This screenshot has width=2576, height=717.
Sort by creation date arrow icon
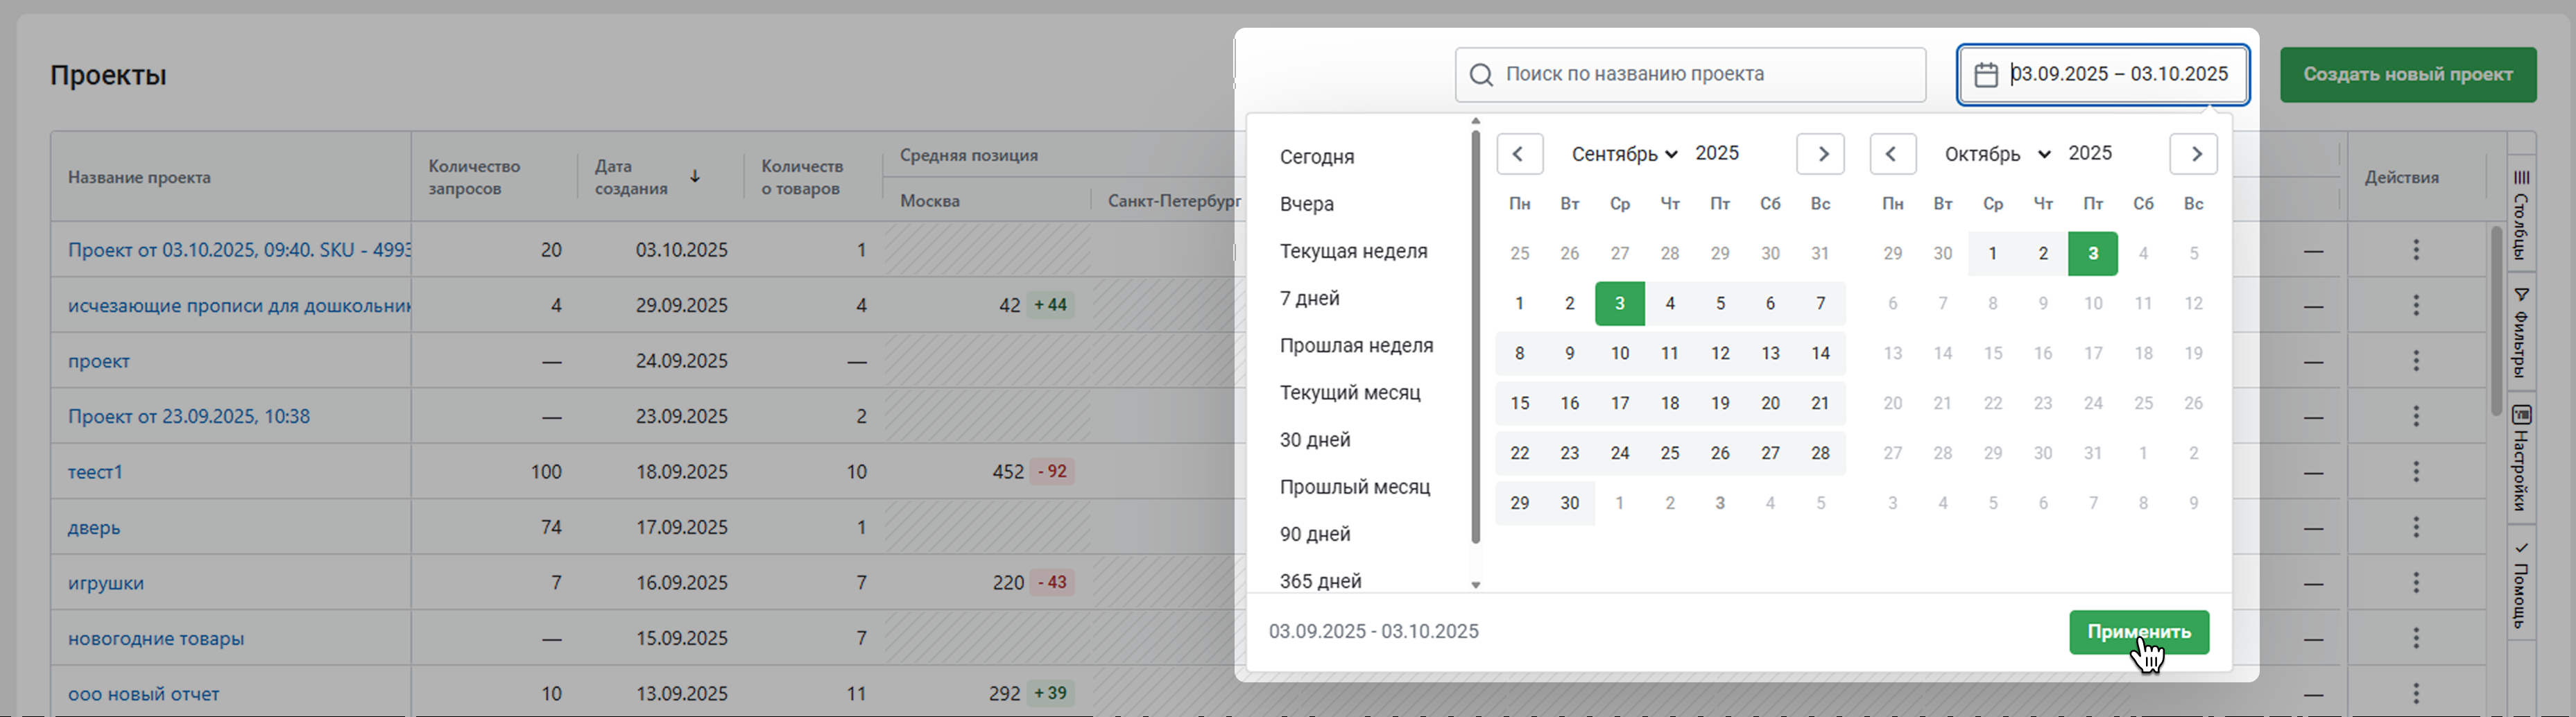coord(695,177)
